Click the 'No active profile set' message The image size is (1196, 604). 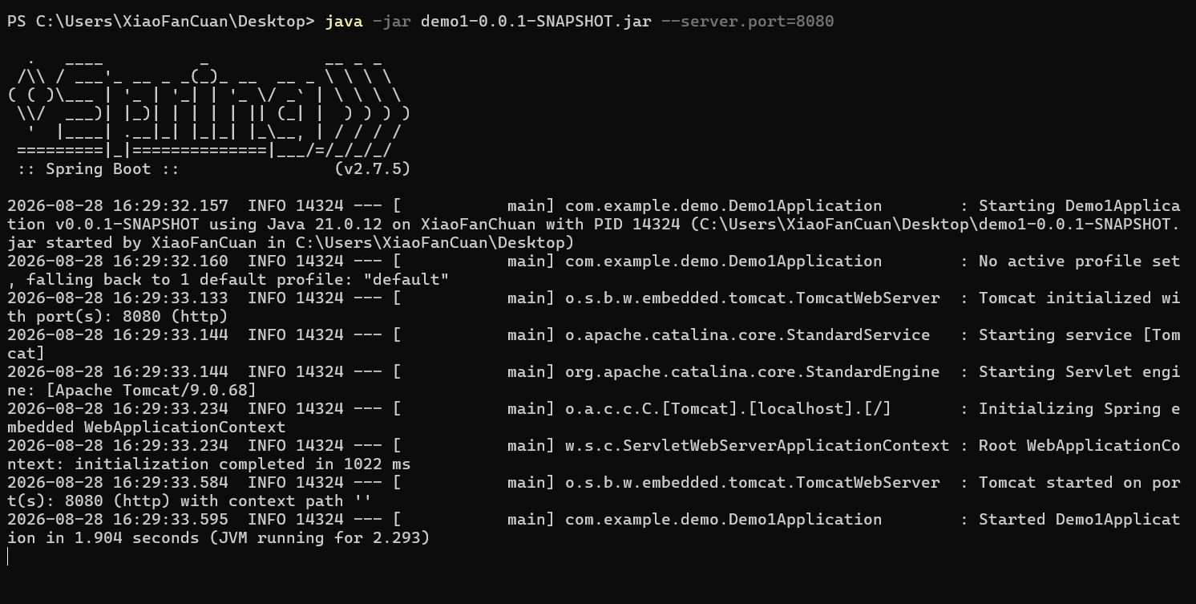pos(1080,261)
